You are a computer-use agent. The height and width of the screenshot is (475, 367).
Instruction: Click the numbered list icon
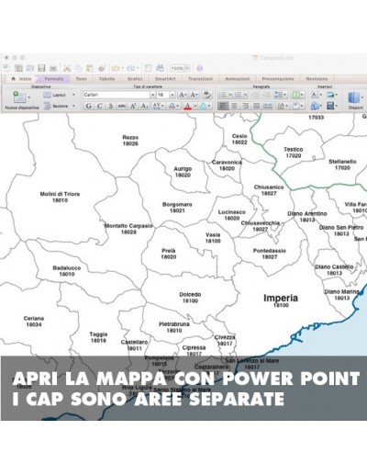[238, 95]
